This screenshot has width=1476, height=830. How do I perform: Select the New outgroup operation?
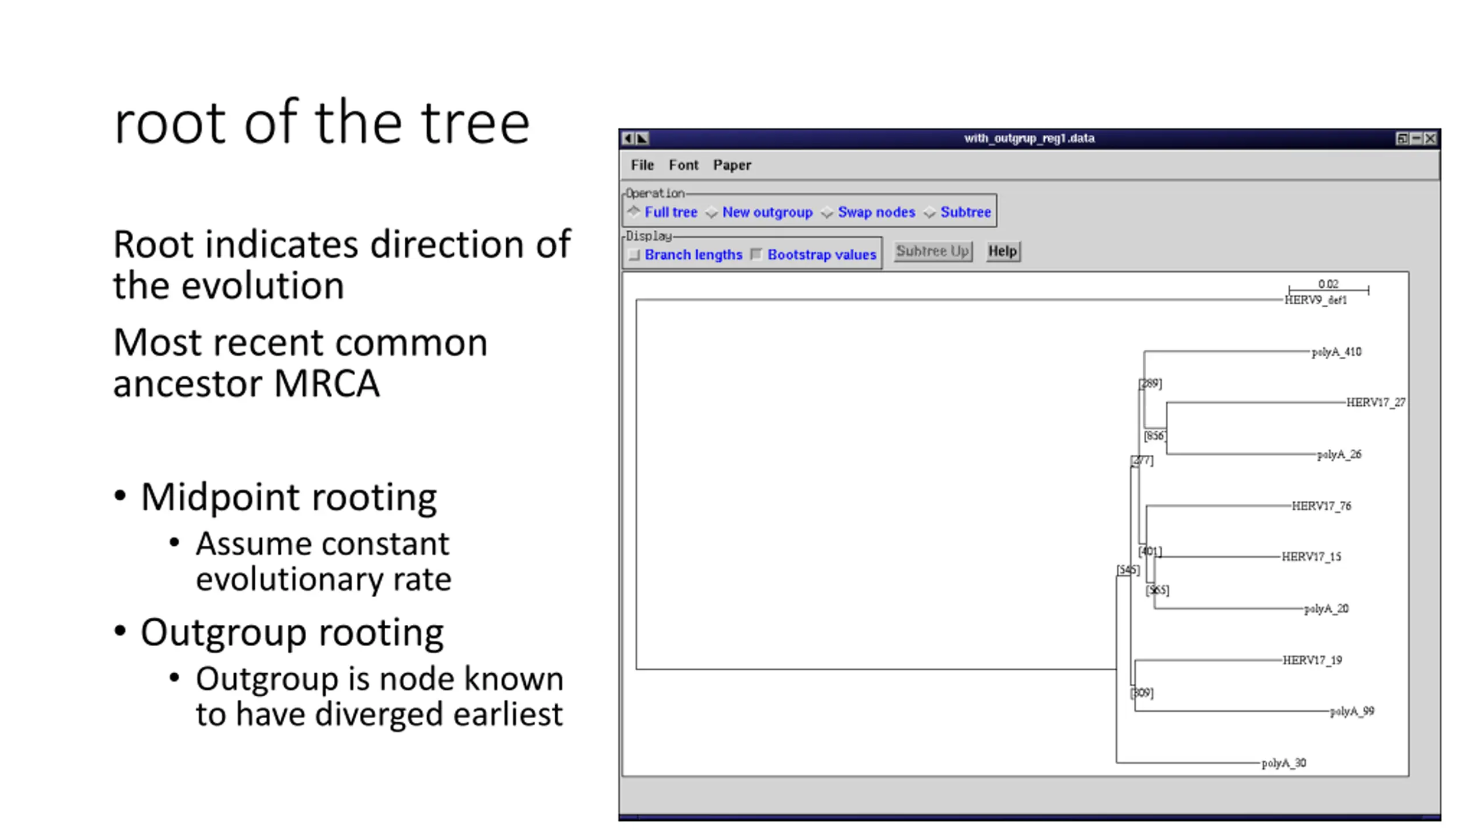[759, 212]
